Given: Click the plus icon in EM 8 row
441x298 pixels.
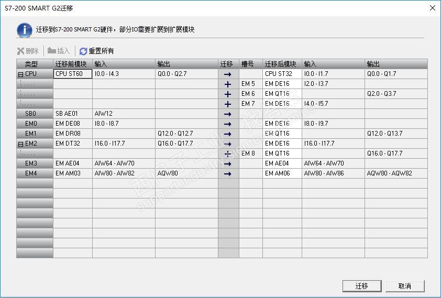Looking at the screenshot, I should point(228,154).
